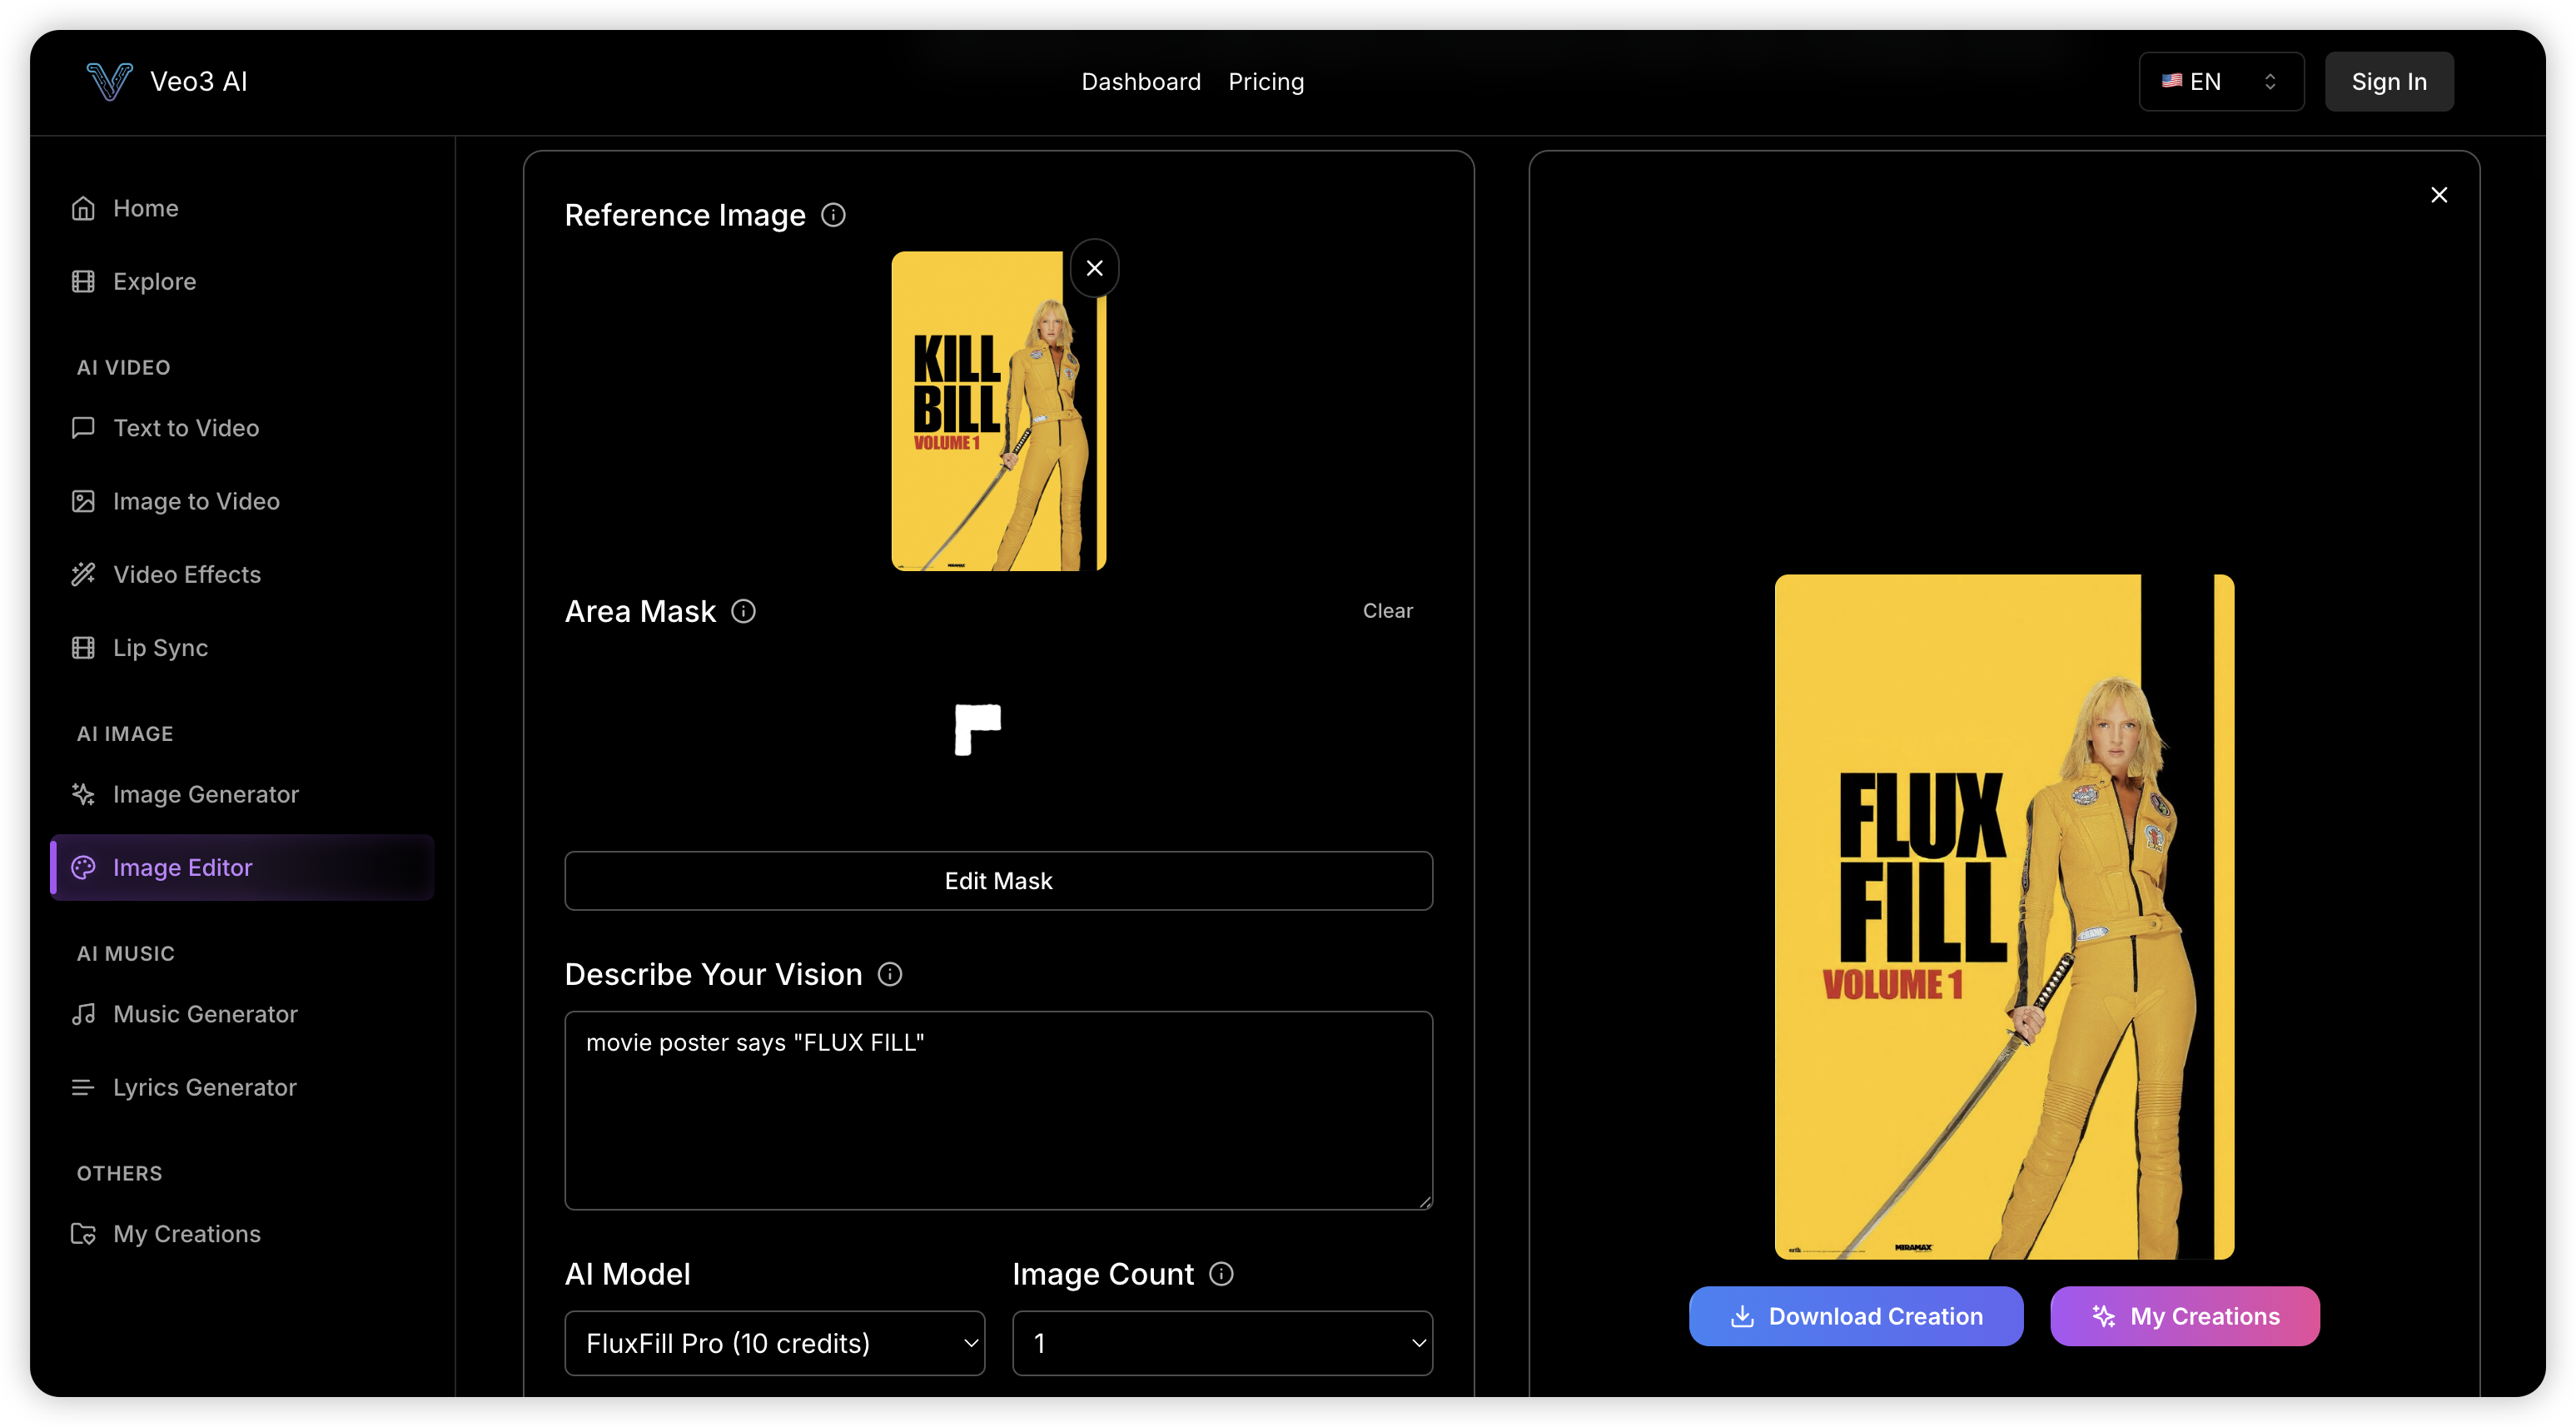Go to Home in the sidebar
Image resolution: width=2576 pixels, height=1427 pixels.
coord(243,208)
